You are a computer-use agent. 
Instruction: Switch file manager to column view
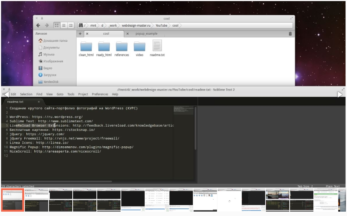pos(70,26)
